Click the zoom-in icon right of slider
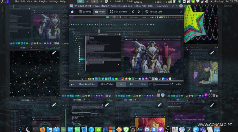The width and height of the screenshot is (238, 132). click(x=172, y=84)
